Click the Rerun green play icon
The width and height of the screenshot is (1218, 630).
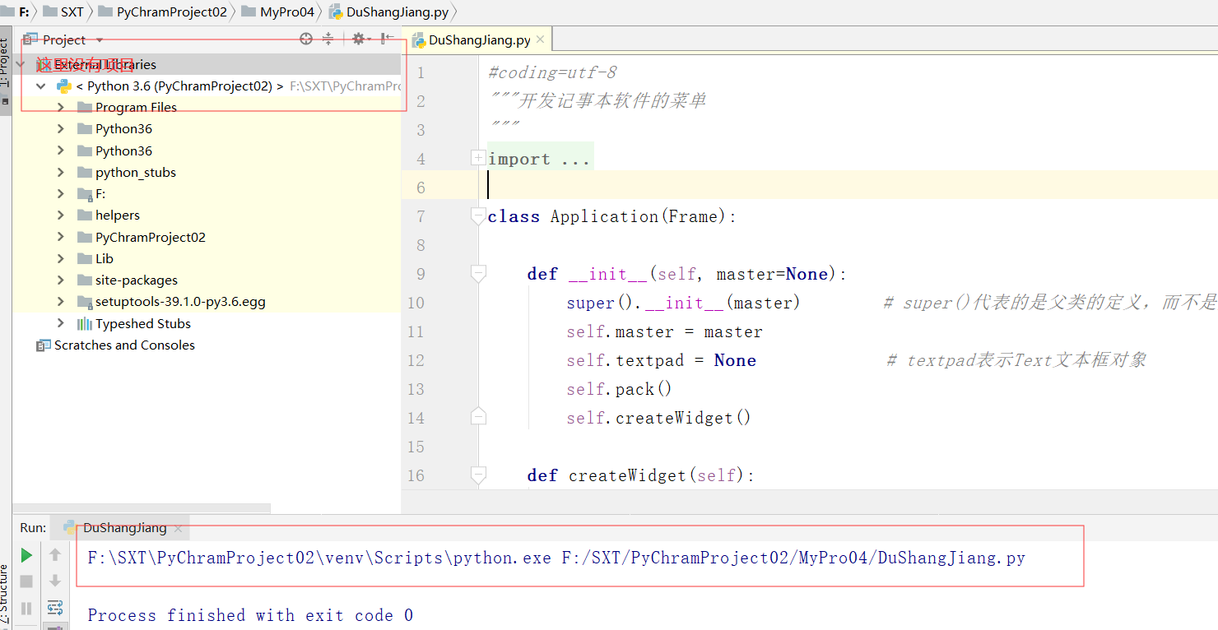click(26, 555)
